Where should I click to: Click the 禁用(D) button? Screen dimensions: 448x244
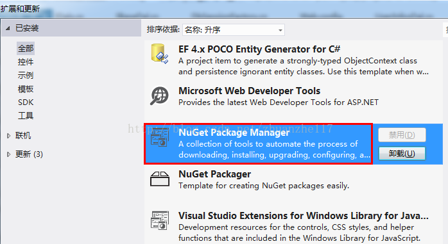[402, 135]
